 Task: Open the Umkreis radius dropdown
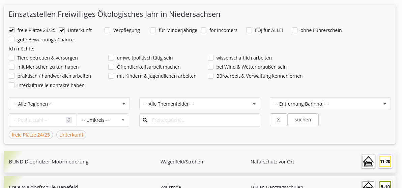pyautogui.click(x=103, y=120)
